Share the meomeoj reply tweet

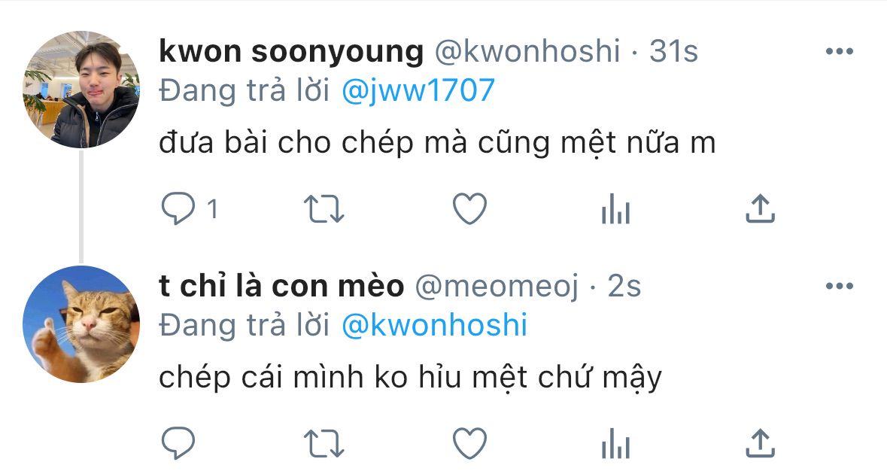coord(761,443)
